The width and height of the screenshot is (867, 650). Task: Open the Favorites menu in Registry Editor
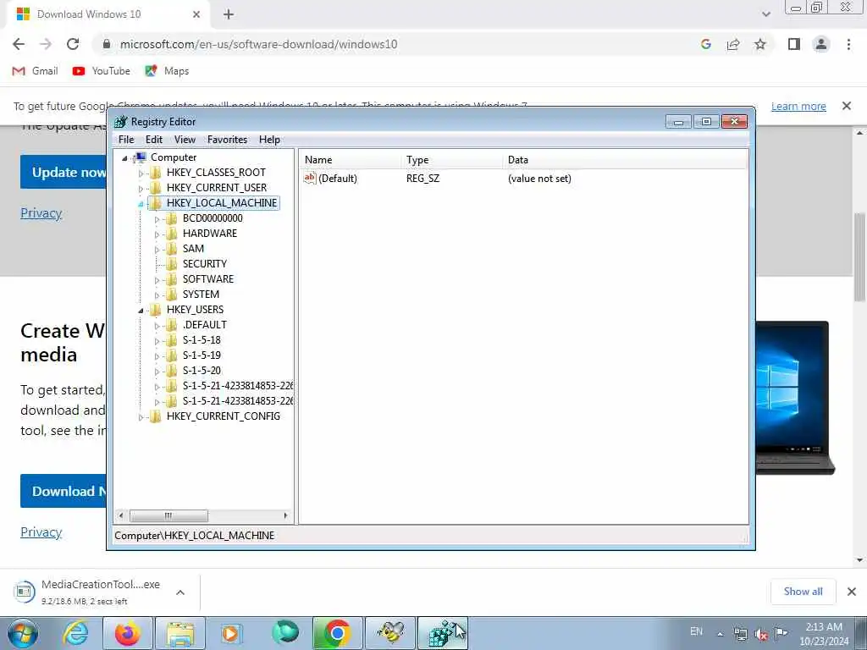tap(227, 140)
